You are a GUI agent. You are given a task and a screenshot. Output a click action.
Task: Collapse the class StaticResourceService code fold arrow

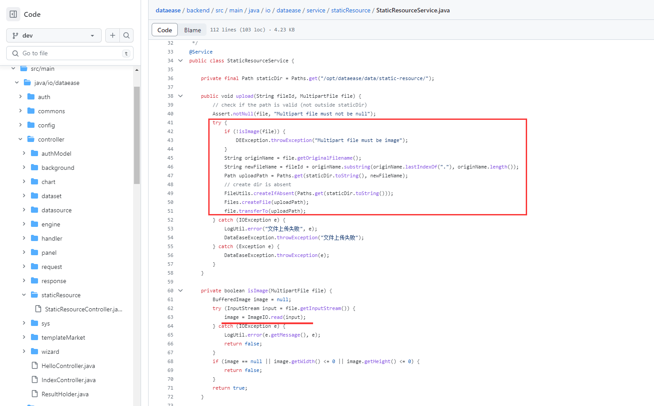[180, 61]
